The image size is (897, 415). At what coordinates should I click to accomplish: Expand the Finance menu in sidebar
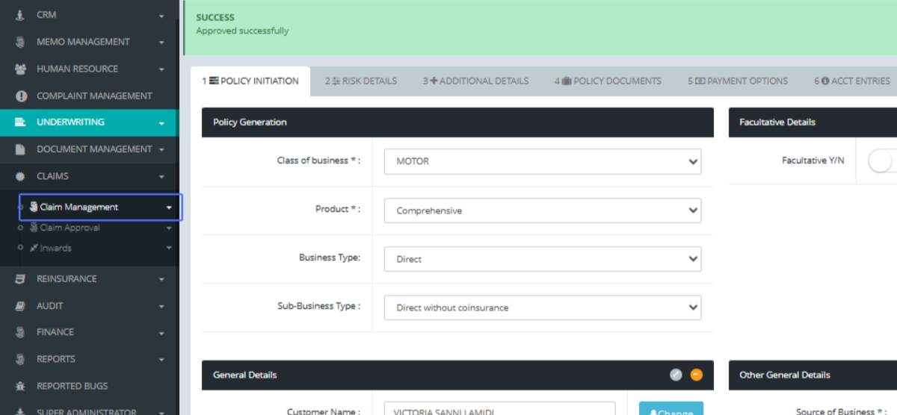[55, 332]
